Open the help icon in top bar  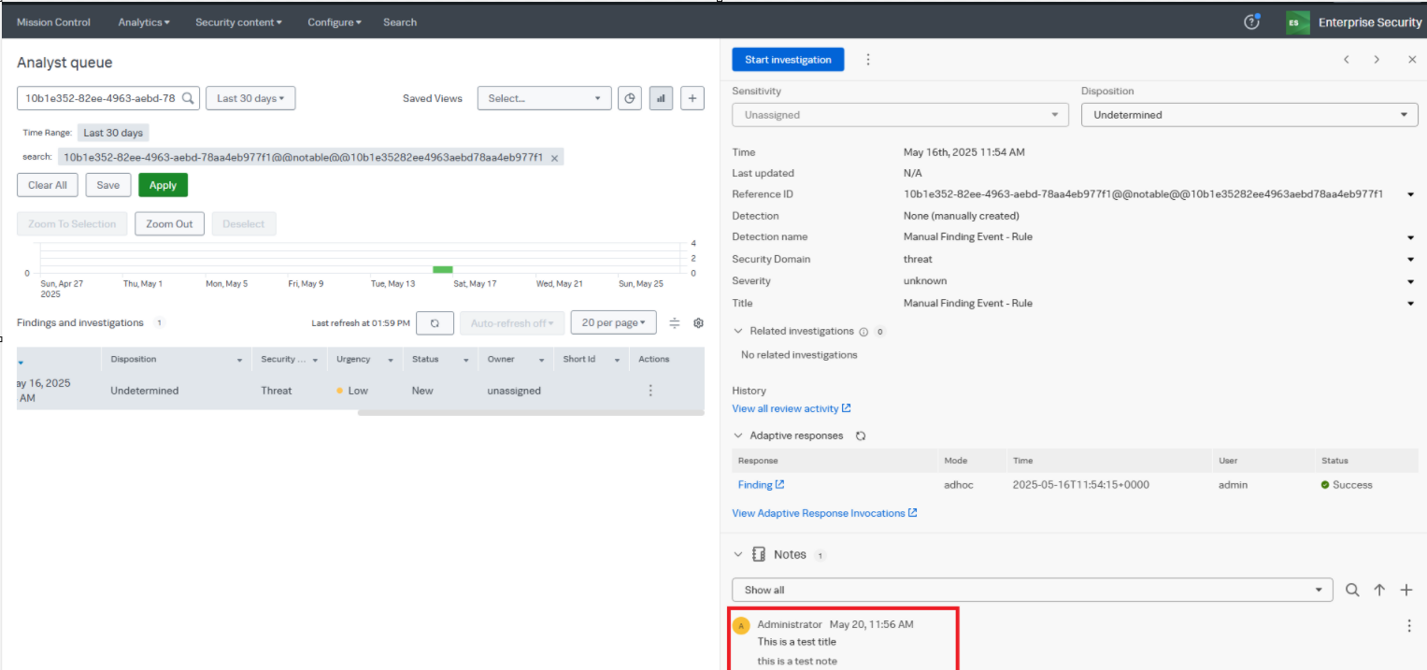click(x=1252, y=22)
